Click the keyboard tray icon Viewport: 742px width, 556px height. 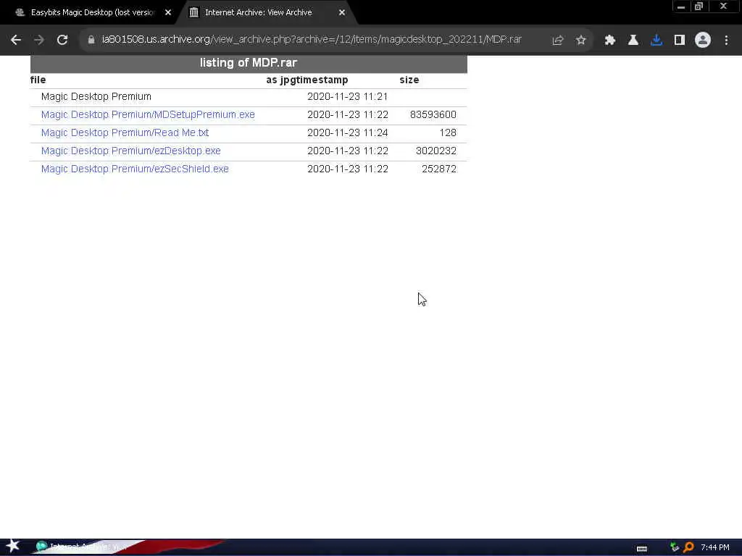(642, 549)
